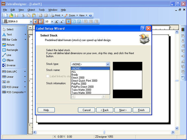Image resolution: width=187 pixels, height=140 pixels.
Task: Click the wizard Help button
Action: [46, 110]
